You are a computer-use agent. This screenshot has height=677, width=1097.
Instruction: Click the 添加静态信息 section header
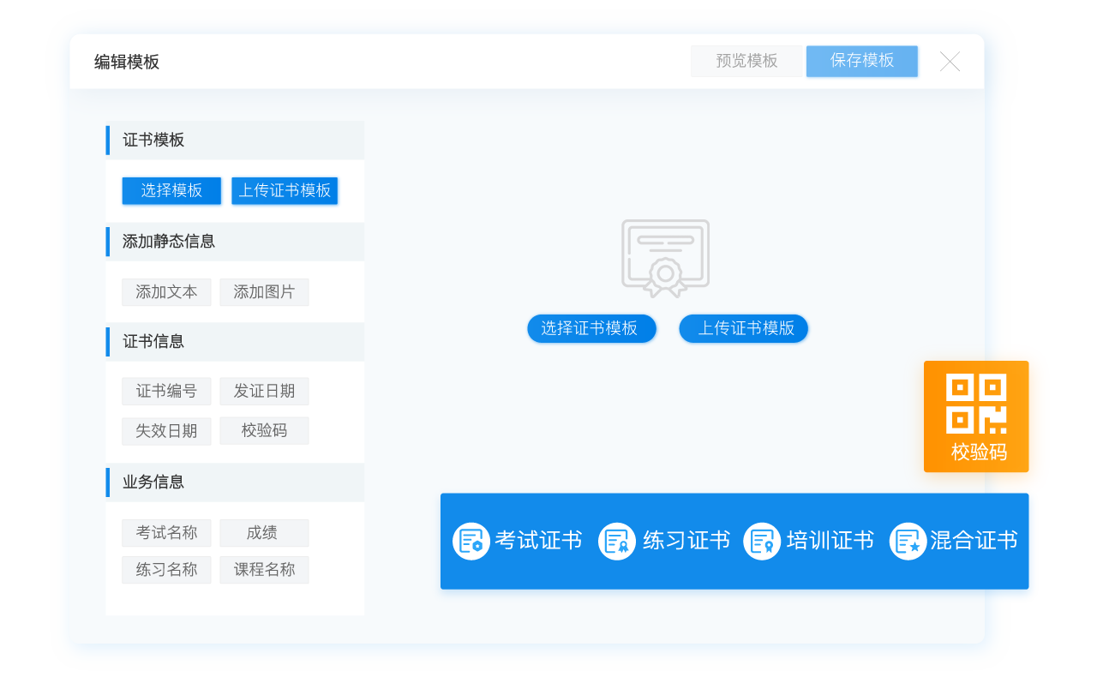click(235, 242)
